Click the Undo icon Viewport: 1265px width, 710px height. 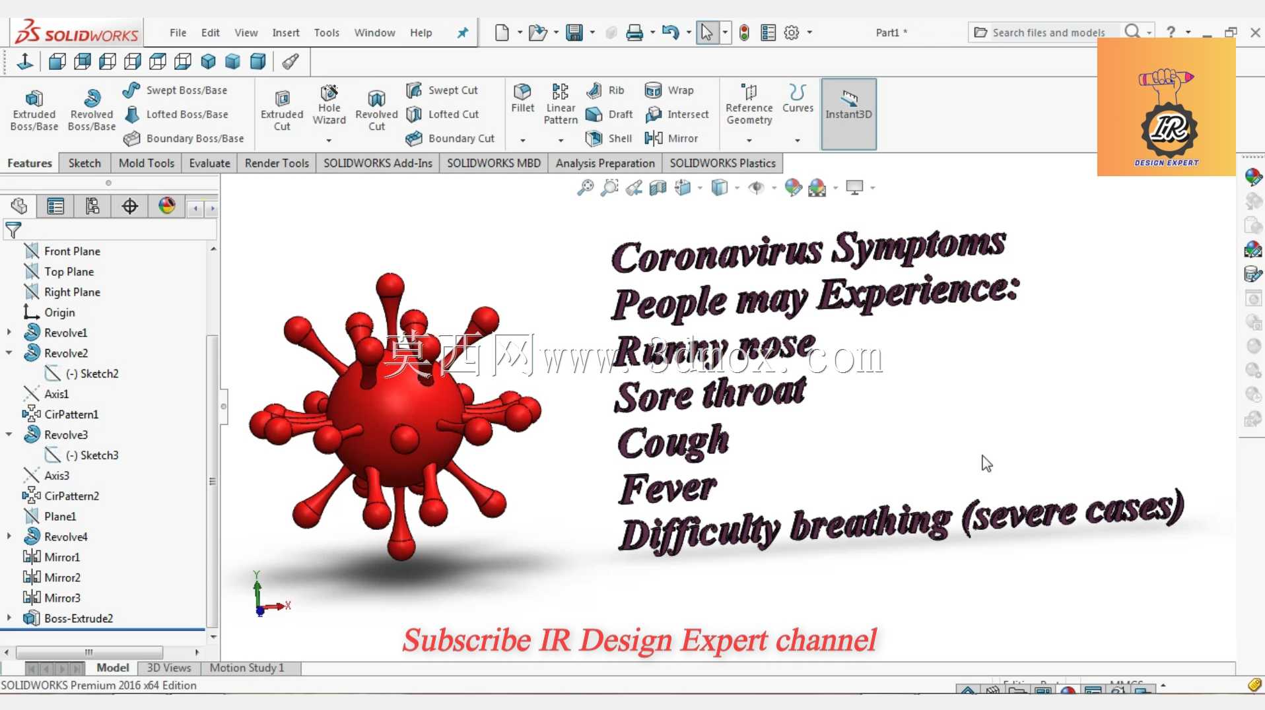pyautogui.click(x=670, y=32)
